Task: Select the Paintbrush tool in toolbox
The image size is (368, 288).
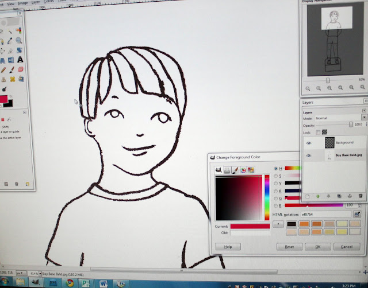Action: (11, 69)
